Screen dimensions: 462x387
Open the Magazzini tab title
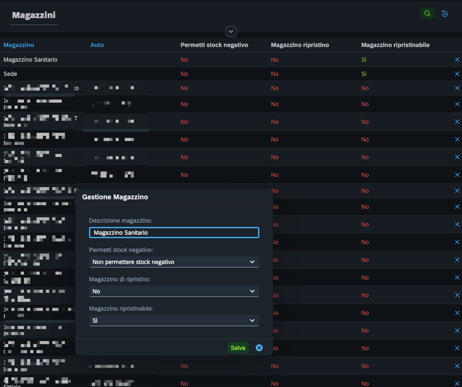[34, 15]
